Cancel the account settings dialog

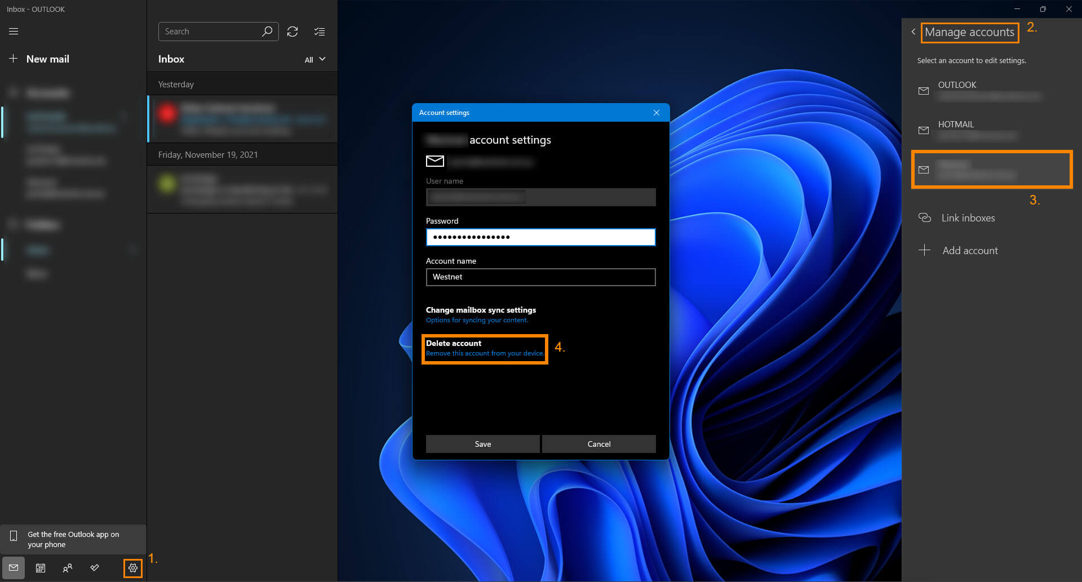click(599, 444)
